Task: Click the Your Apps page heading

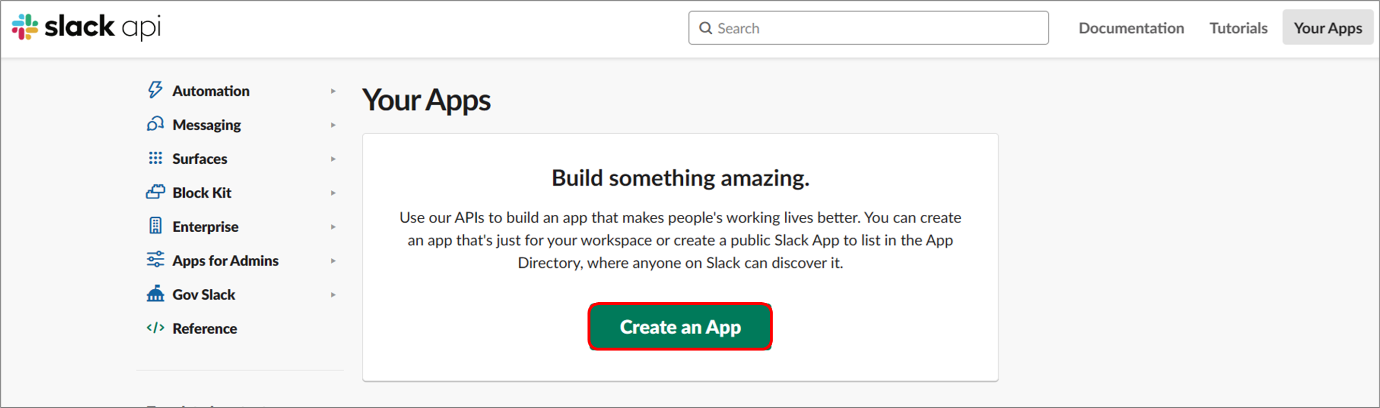Action: coord(426,100)
